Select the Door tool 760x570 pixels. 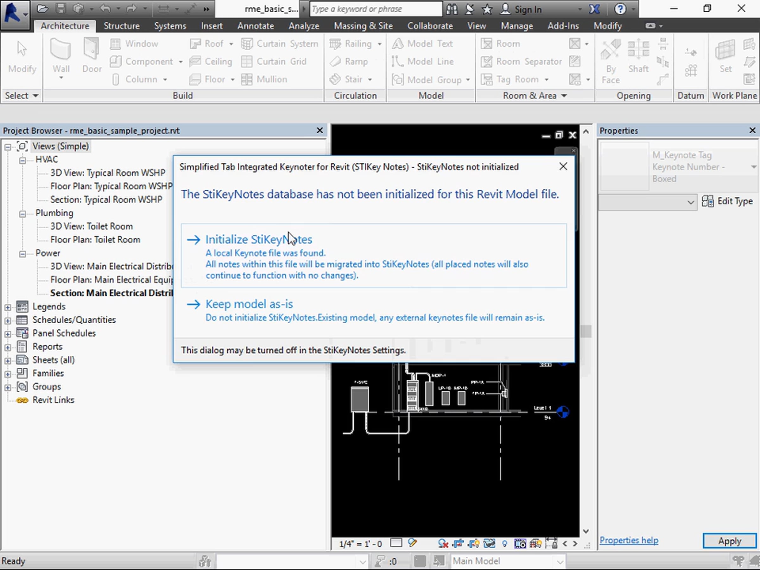tap(92, 56)
